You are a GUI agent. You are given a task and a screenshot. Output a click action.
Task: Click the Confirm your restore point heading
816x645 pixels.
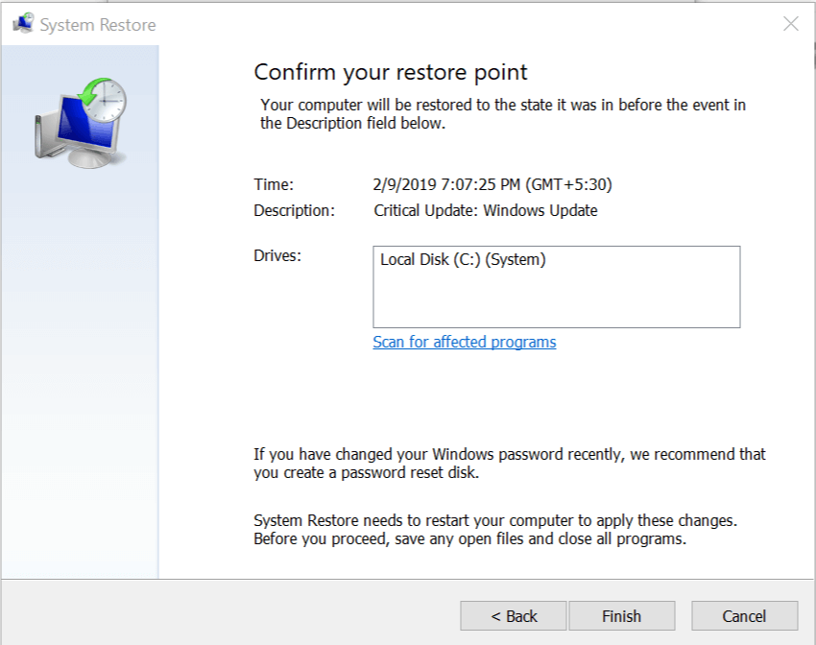[391, 73]
